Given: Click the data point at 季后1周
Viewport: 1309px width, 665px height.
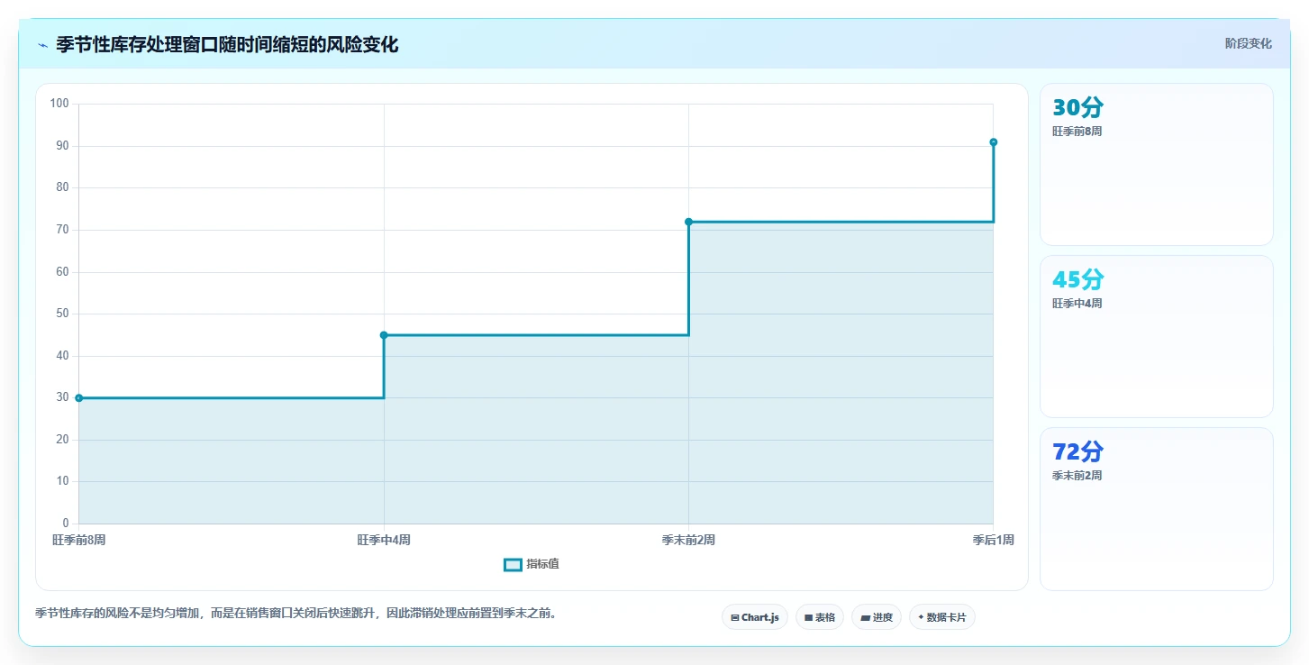Looking at the screenshot, I should tap(993, 142).
